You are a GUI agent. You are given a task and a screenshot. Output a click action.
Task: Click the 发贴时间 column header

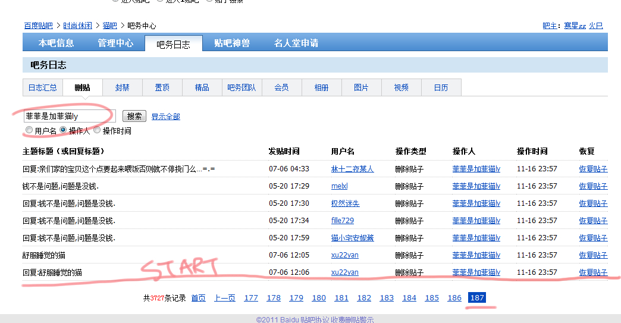coord(284,151)
